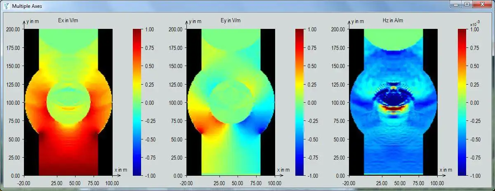Click the 'x in m' label of Ey plot
495x191 pixels.
[x=283, y=170]
